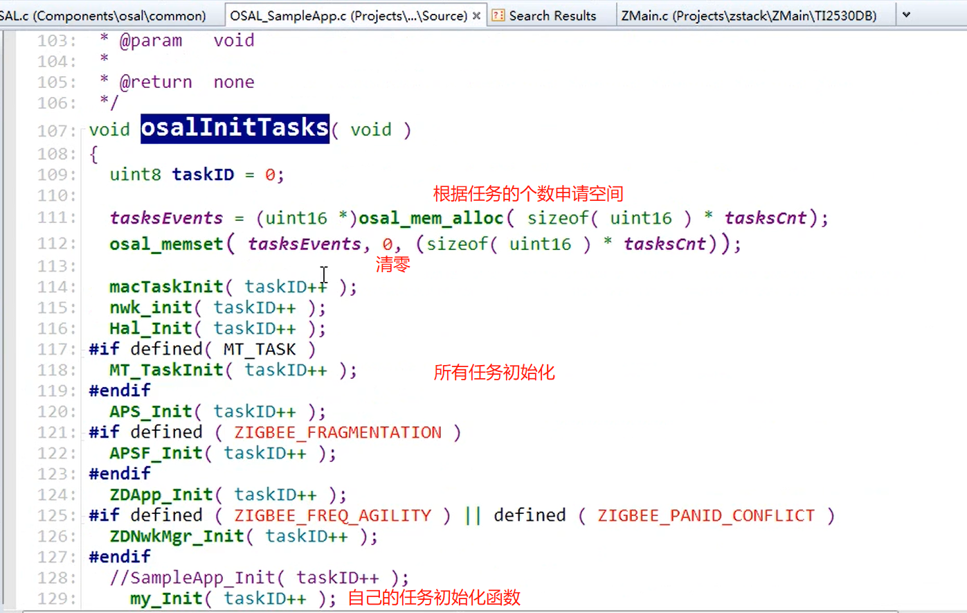967x613 pixels.
Task: Click line number 107 in the gutter
Action: coord(57,131)
